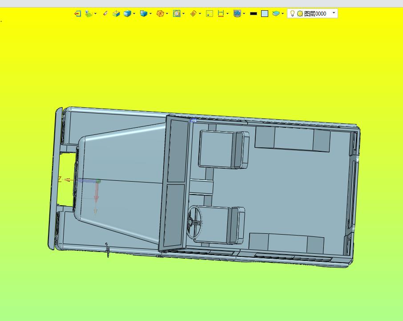Click the Z axis label of the triad
The image size is (403, 321).
point(60,179)
